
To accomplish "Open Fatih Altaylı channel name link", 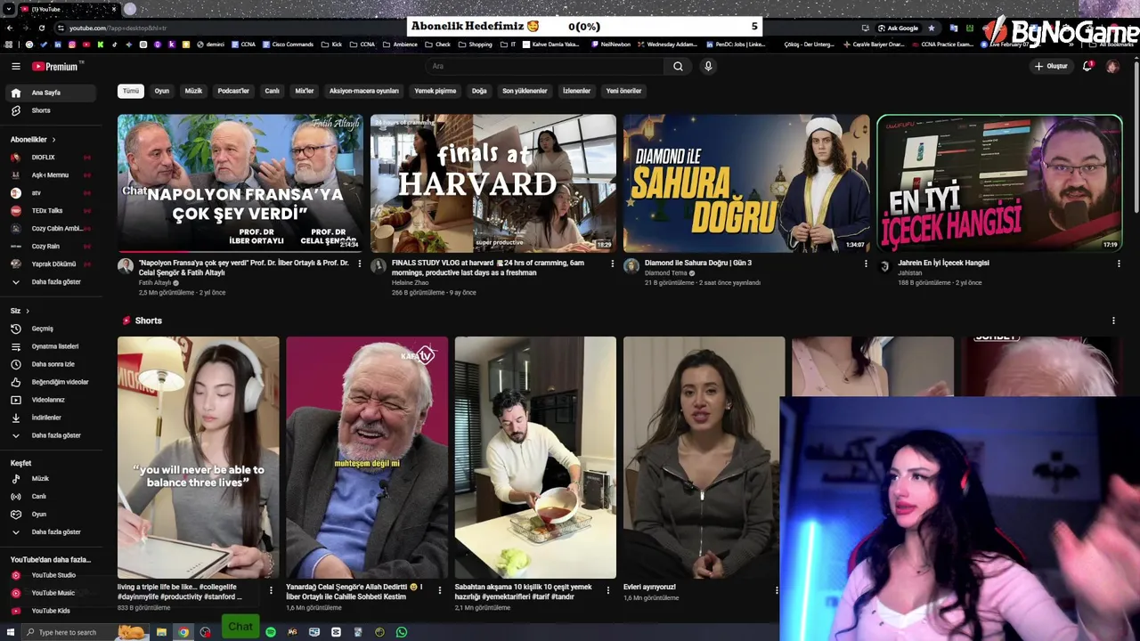I will [155, 283].
